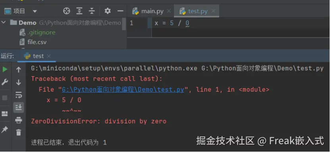Close the main.py tab

(169, 11)
